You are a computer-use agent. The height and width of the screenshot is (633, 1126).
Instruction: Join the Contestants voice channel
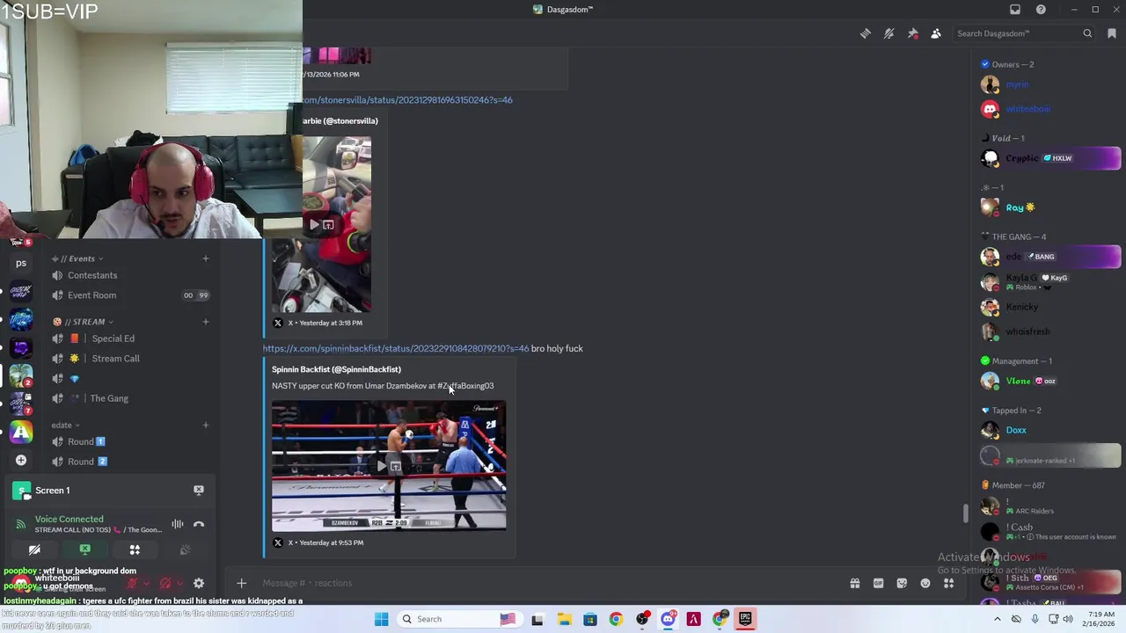pyautogui.click(x=92, y=275)
